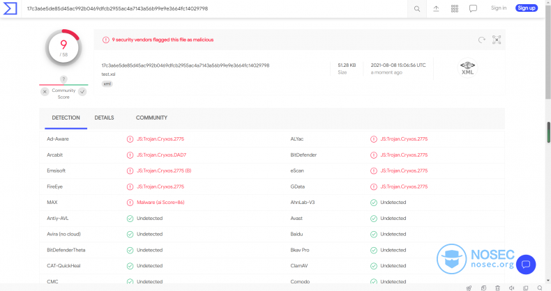Click the XML file type icon
The height and width of the screenshot is (291, 551).
pos(467,68)
